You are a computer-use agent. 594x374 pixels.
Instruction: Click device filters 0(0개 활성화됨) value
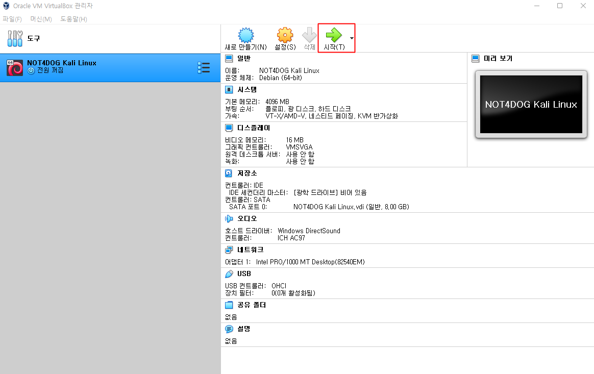coord(293,293)
